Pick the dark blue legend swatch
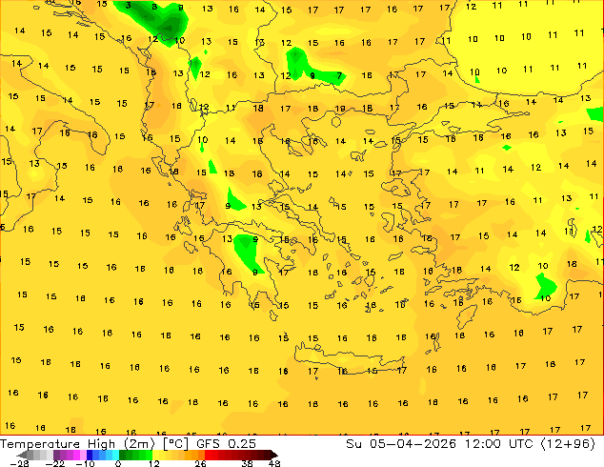Viewport: 604px width, 467px height. tap(90, 455)
